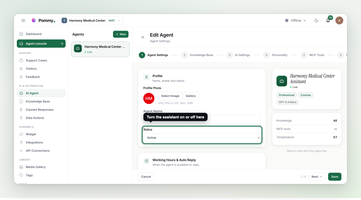Viewport: 361px width, 200px height.
Task: Click the Integrations plug icon
Action: coord(21,142)
